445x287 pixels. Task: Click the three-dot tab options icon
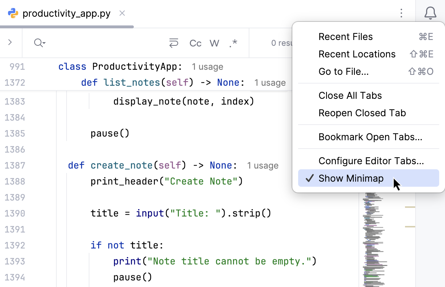(401, 13)
